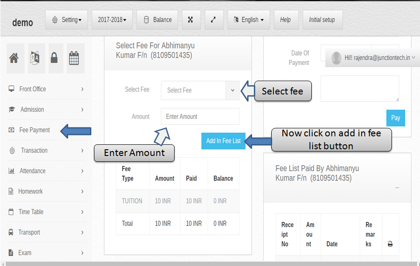Open the Select Fee combo box
The width and height of the screenshot is (420, 266).
(x=200, y=90)
